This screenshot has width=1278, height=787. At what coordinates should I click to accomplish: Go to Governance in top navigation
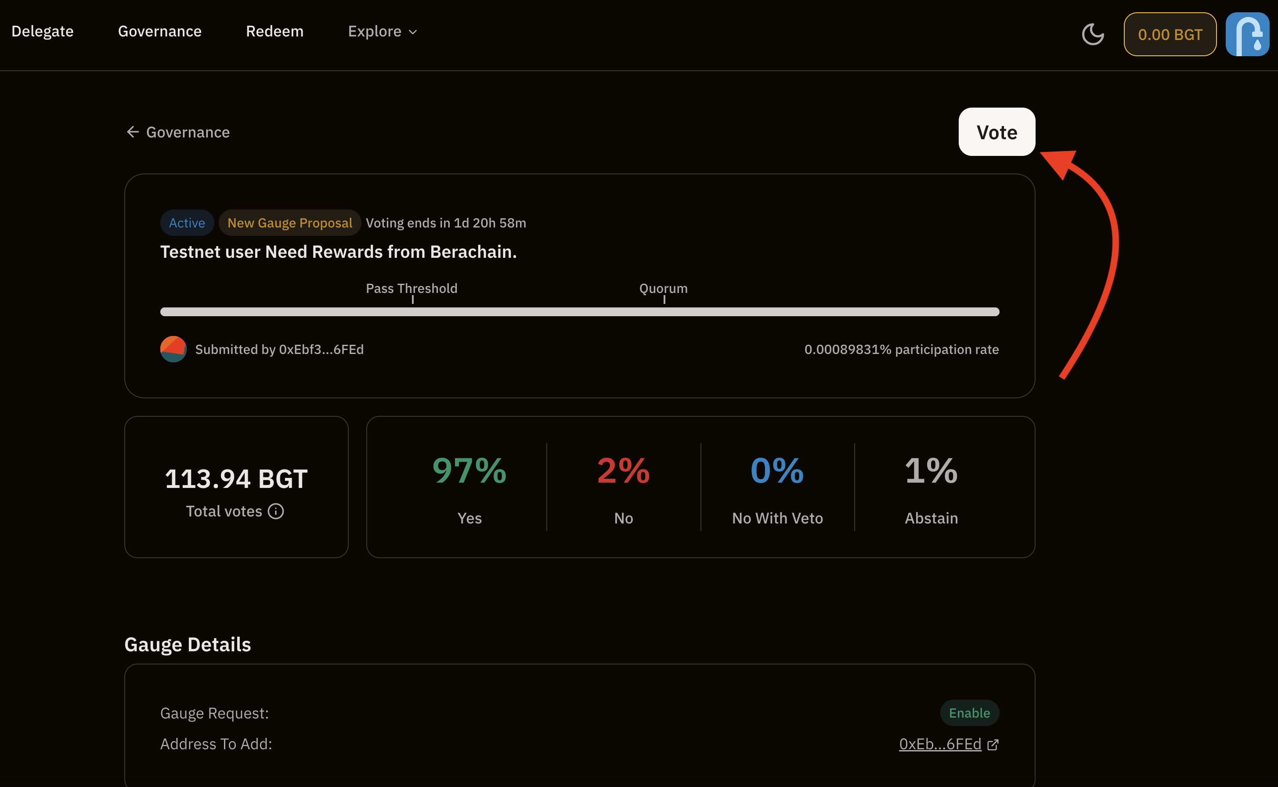pyautogui.click(x=160, y=31)
